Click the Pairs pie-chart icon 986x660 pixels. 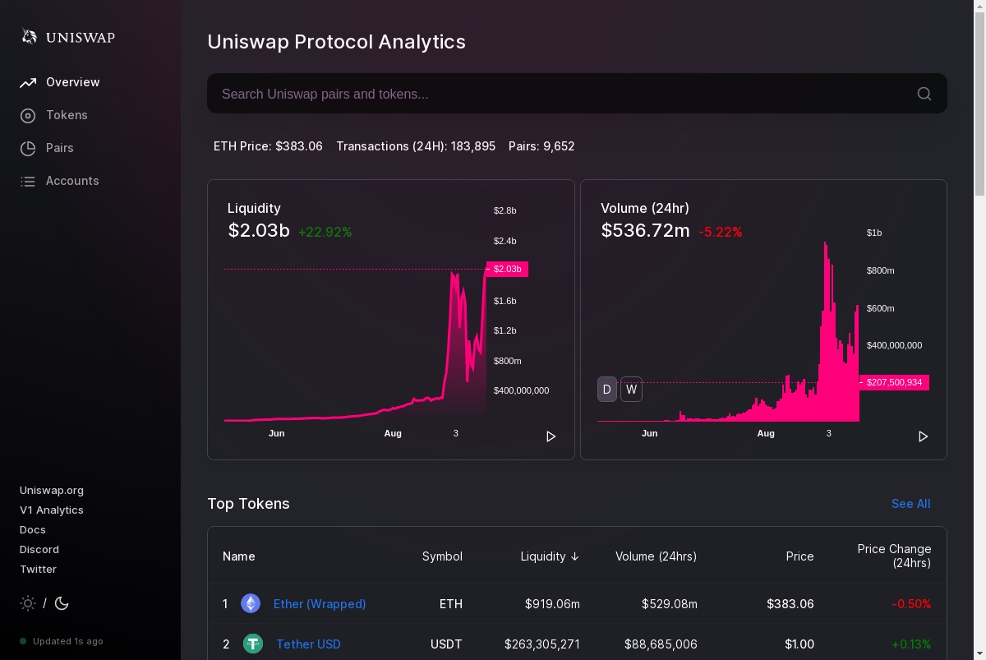click(28, 148)
